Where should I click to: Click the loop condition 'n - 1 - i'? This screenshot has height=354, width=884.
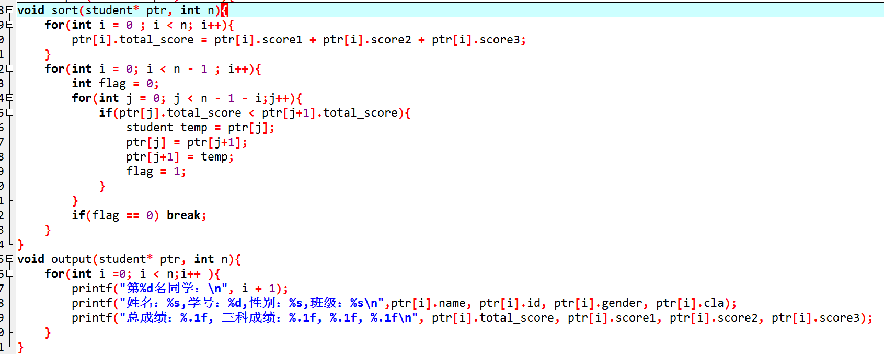coord(231,98)
